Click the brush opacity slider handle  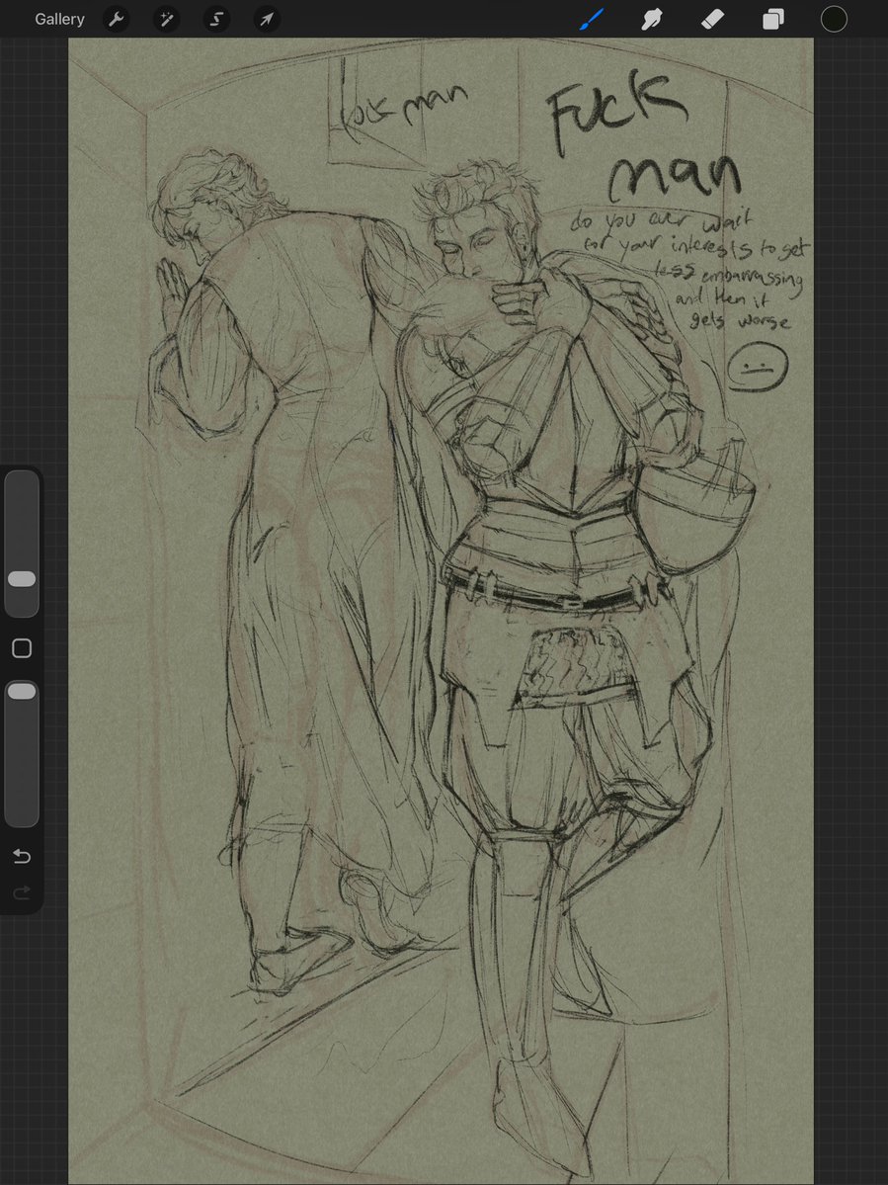click(22, 691)
